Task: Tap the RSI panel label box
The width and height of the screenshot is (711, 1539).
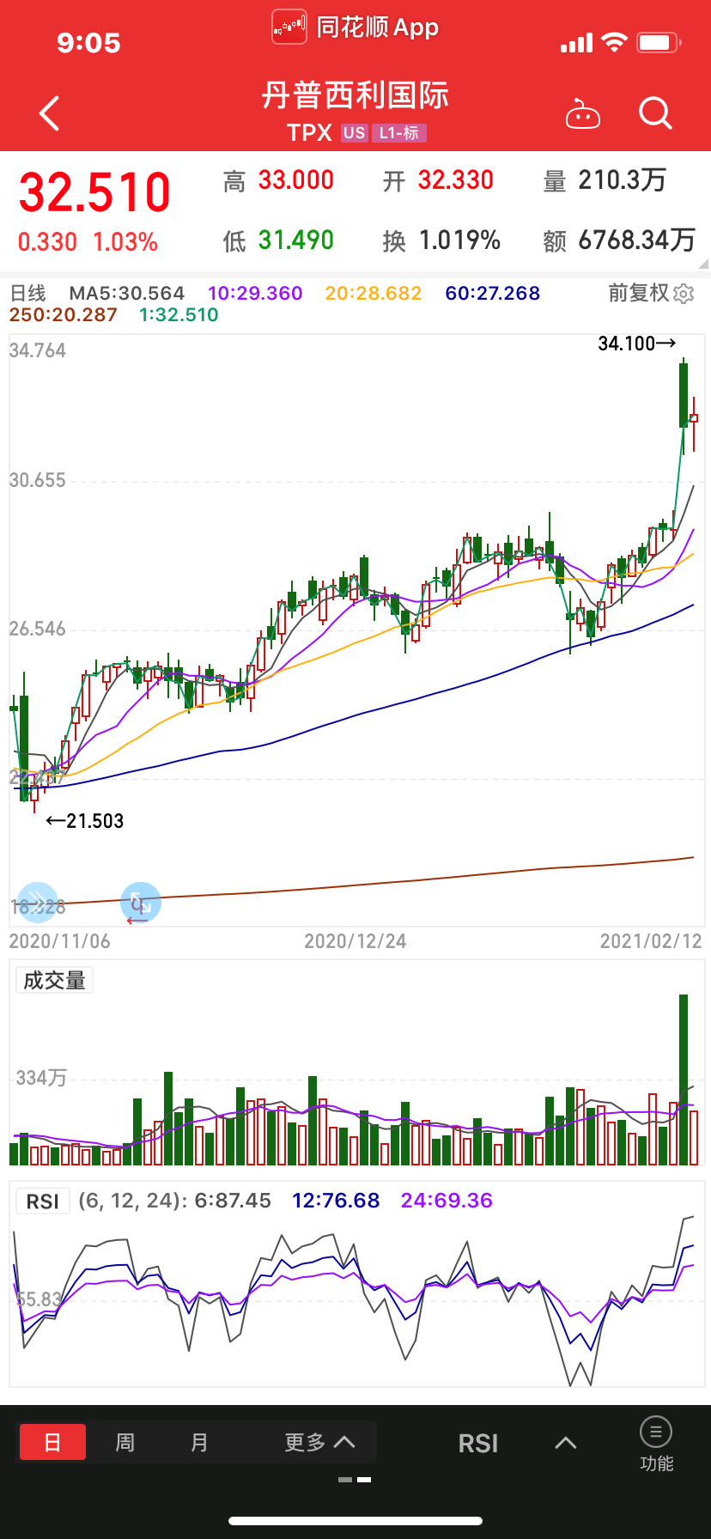Action: coord(43,1201)
